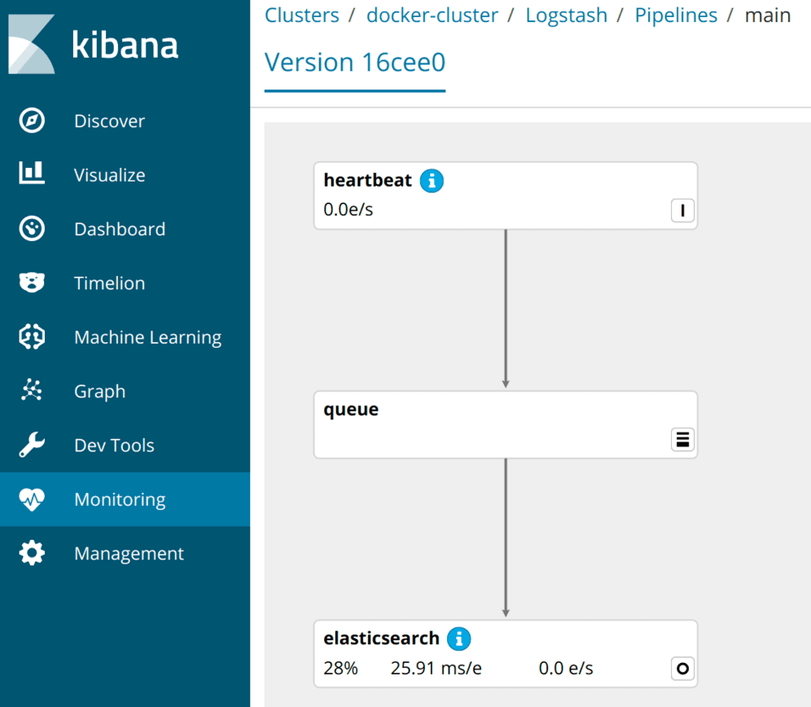Open the Discover compass icon
This screenshot has height=707, width=811.
tap(31, 120)
